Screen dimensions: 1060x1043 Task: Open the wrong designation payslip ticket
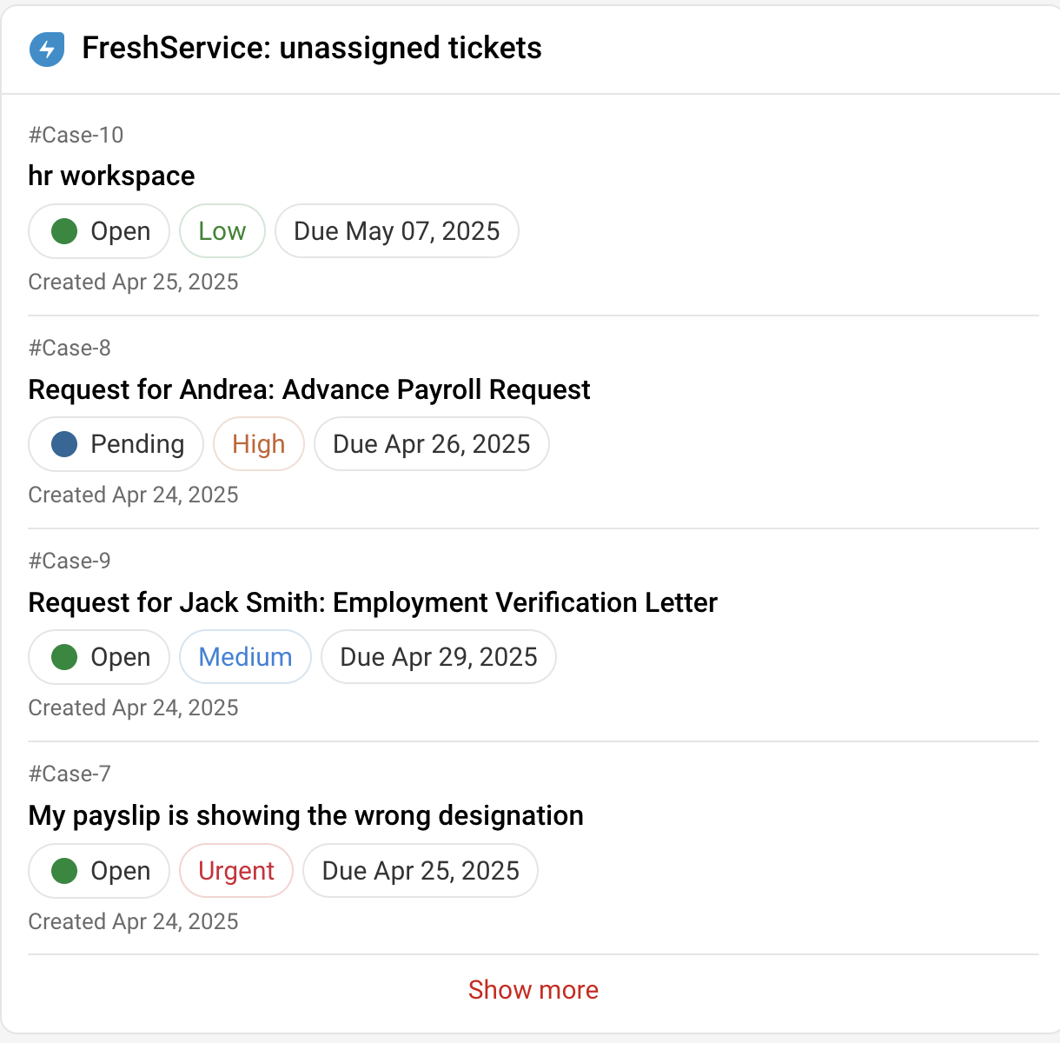(306, 815)
